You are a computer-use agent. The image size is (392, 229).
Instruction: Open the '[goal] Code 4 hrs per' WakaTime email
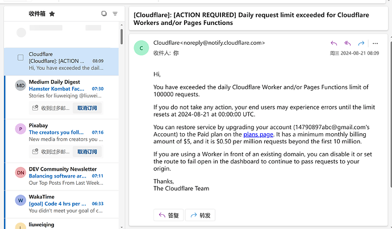point(62,204)
